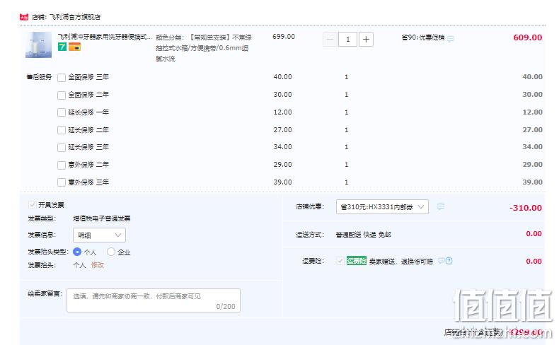This screenshot has height=345, width=559.
Task: Click the seller message text box
Action: [x=154, y=300]
